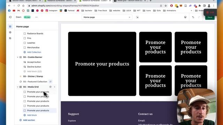Open the Instagram bookmark
Viewport: 223px width, 125px height.
[51, 10]
